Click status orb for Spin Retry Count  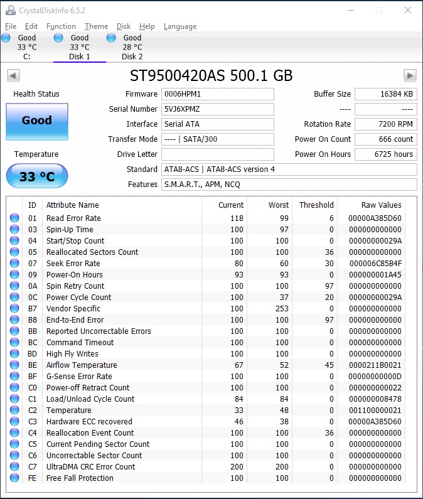point(14,286)
